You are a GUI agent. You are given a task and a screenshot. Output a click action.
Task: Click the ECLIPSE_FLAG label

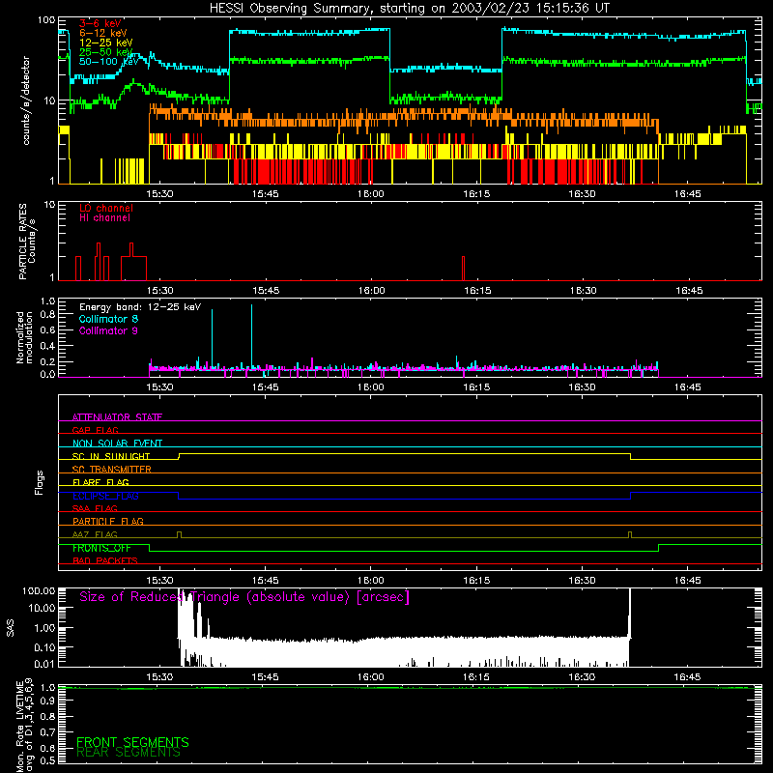(105, 496)
